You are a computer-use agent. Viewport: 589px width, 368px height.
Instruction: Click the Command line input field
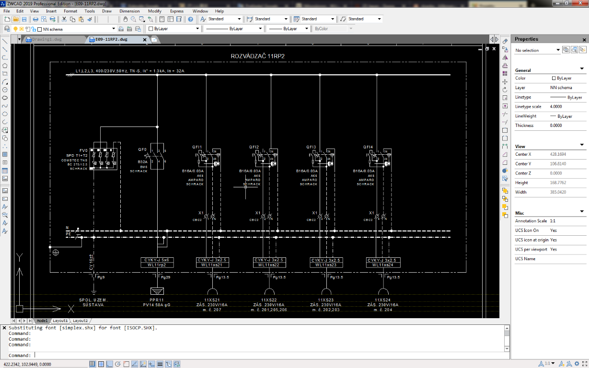[x=268, y=355]
